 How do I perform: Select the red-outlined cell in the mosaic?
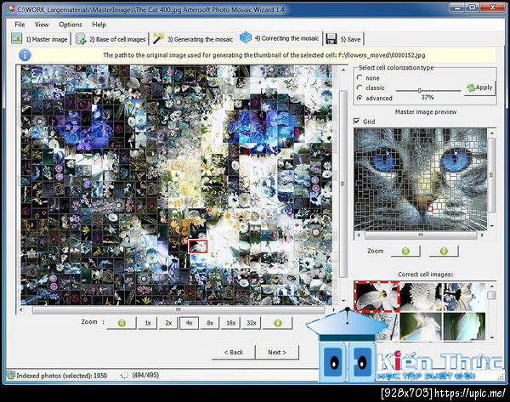198,246
